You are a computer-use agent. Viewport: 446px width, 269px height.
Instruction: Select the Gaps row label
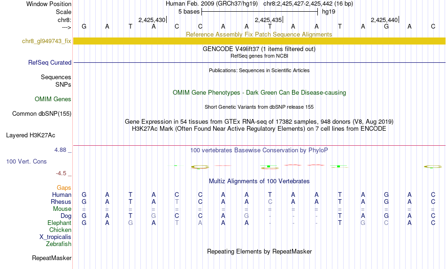(x=64, y=188)
